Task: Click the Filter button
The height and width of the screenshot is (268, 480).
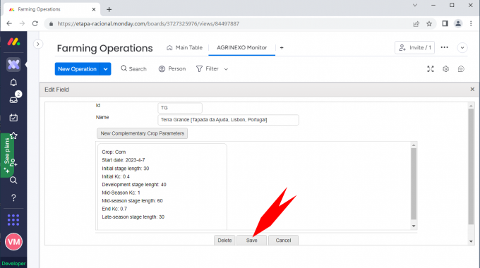Action: pos(208,69)
